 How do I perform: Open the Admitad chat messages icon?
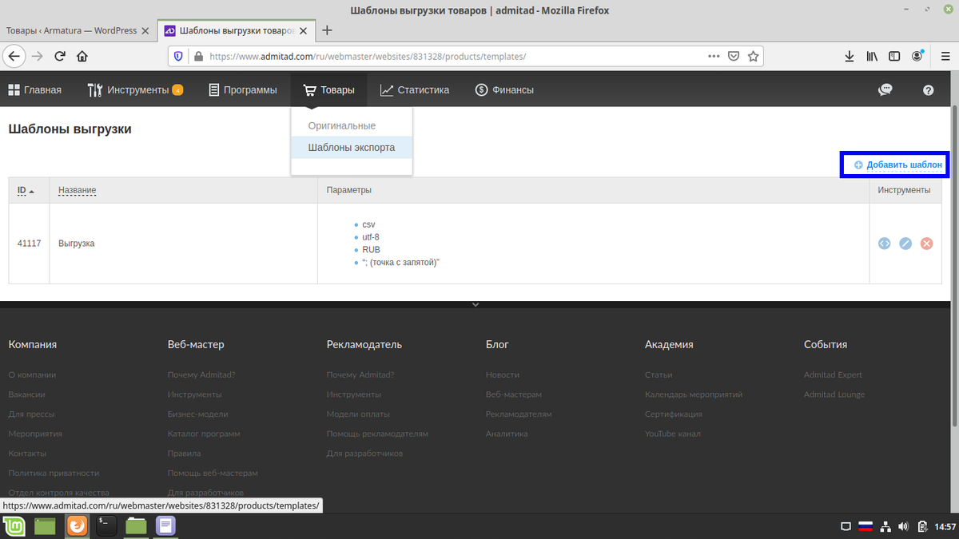pos(885,89)
